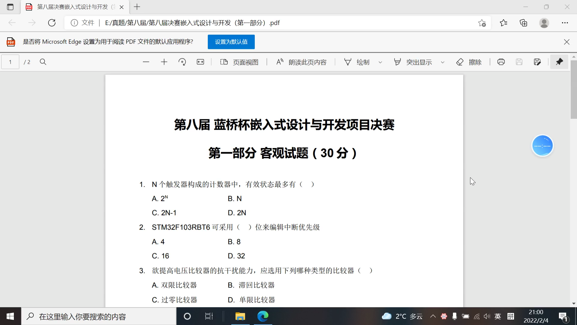Click answer option D. 2N

point(237,213)
